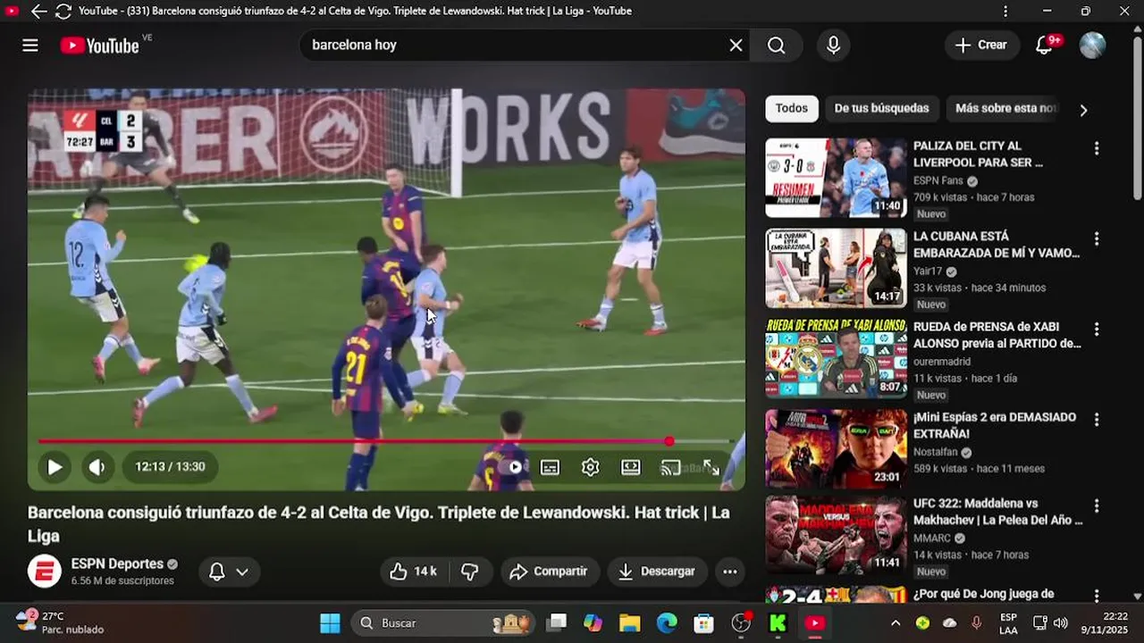
Task: Open the options menu for the PALIZA DEL CITY video
Action: [x=1097, y=148]
